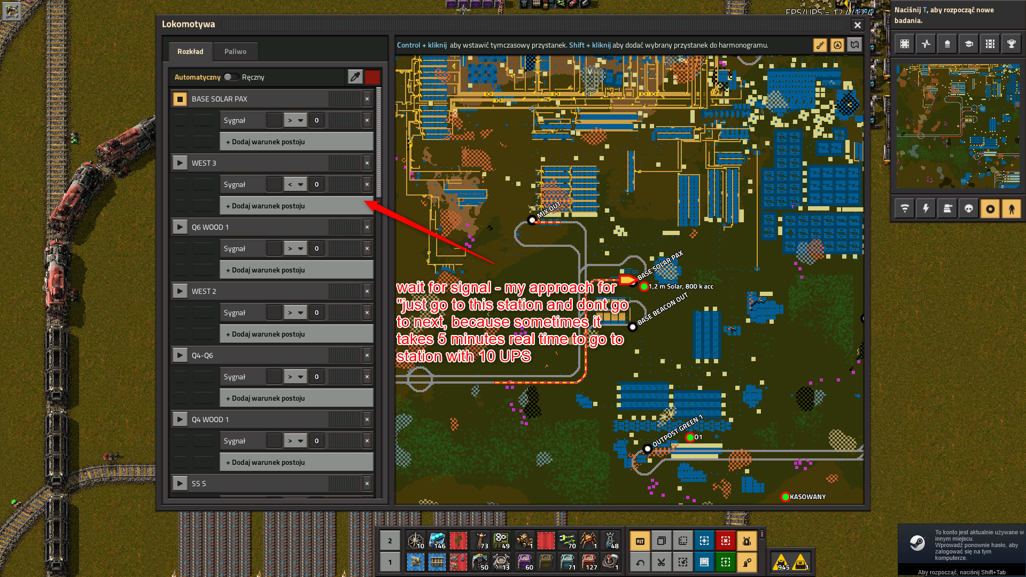
Task: Open comparator dropdown under BASE SOLAR PAX
Action: (x=296, y=120)
